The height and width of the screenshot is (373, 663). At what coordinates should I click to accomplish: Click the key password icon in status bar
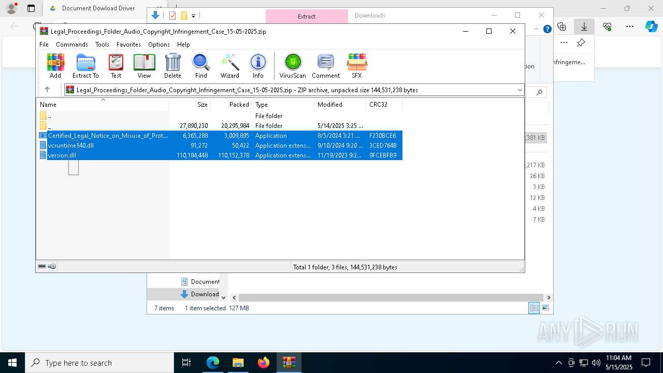click(52, 266)
